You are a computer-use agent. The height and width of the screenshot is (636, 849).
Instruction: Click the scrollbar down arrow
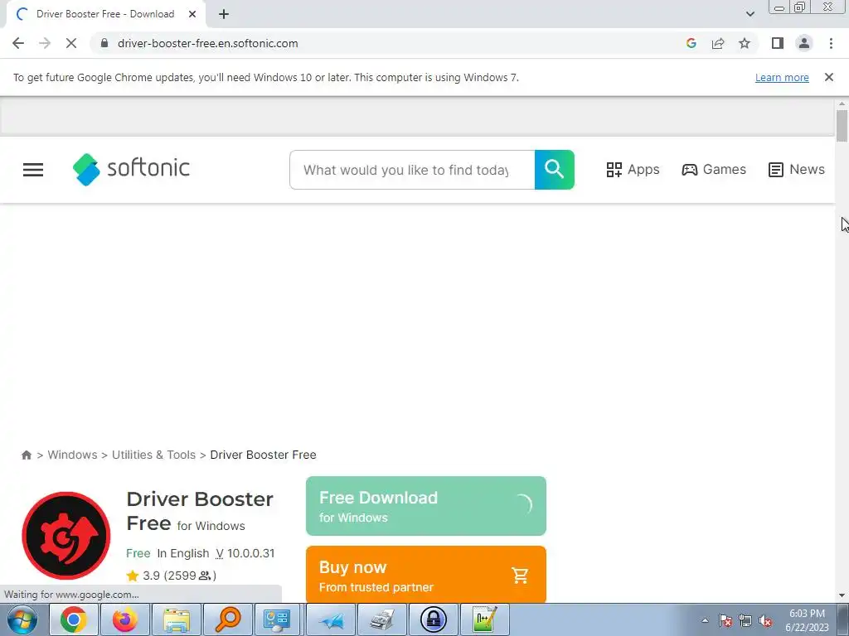[x=842, y=595]
